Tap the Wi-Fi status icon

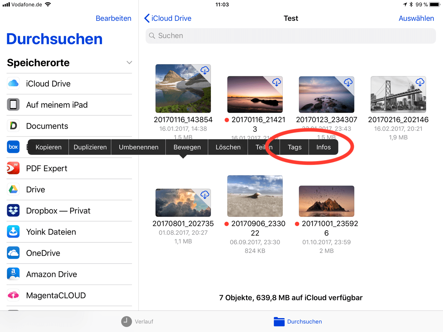click(48, 4)
